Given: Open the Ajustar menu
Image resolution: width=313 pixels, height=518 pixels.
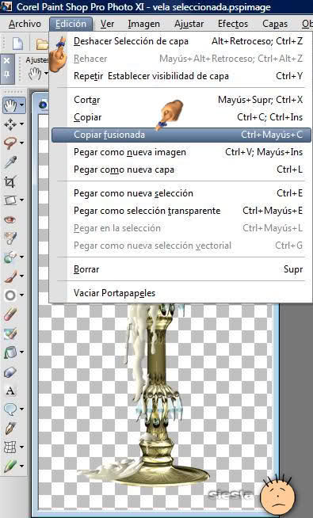Looking at the screenshot, I should pyautogui.click(x=189, y=24).
